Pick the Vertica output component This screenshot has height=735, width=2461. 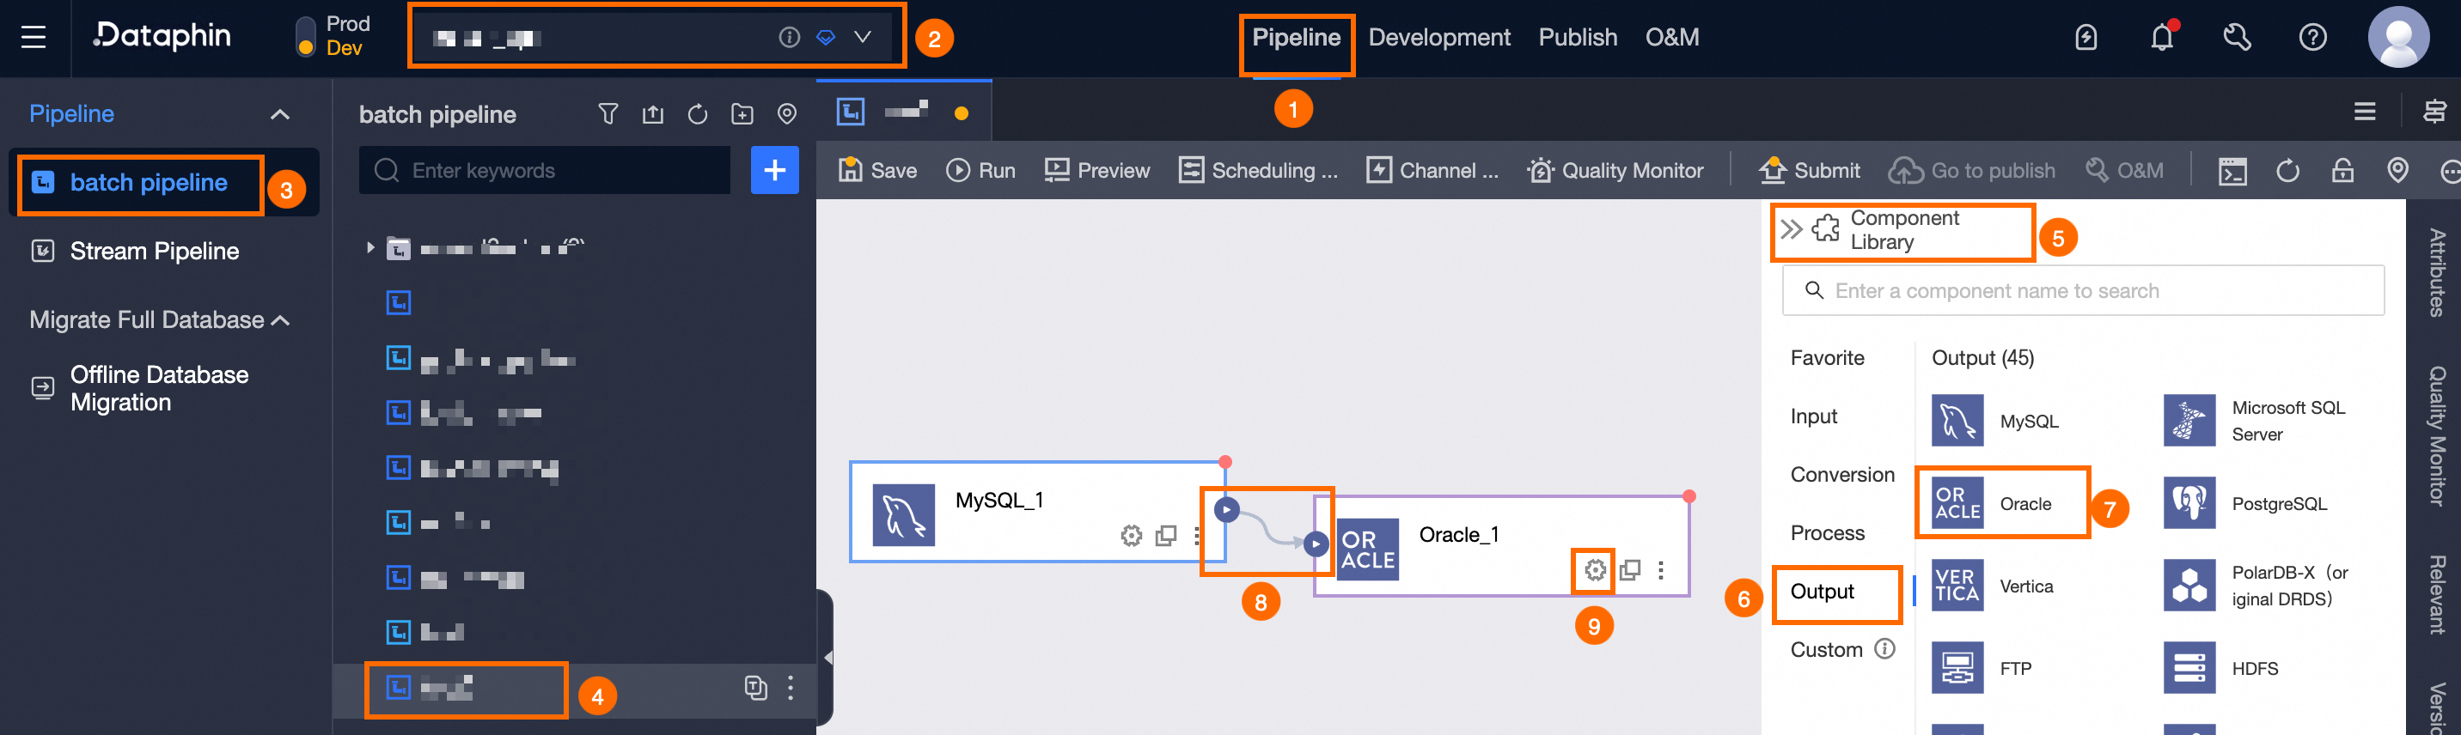pos(1992,586)
